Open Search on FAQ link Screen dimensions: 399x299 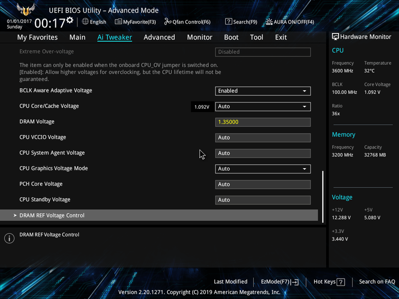(377, 282)
